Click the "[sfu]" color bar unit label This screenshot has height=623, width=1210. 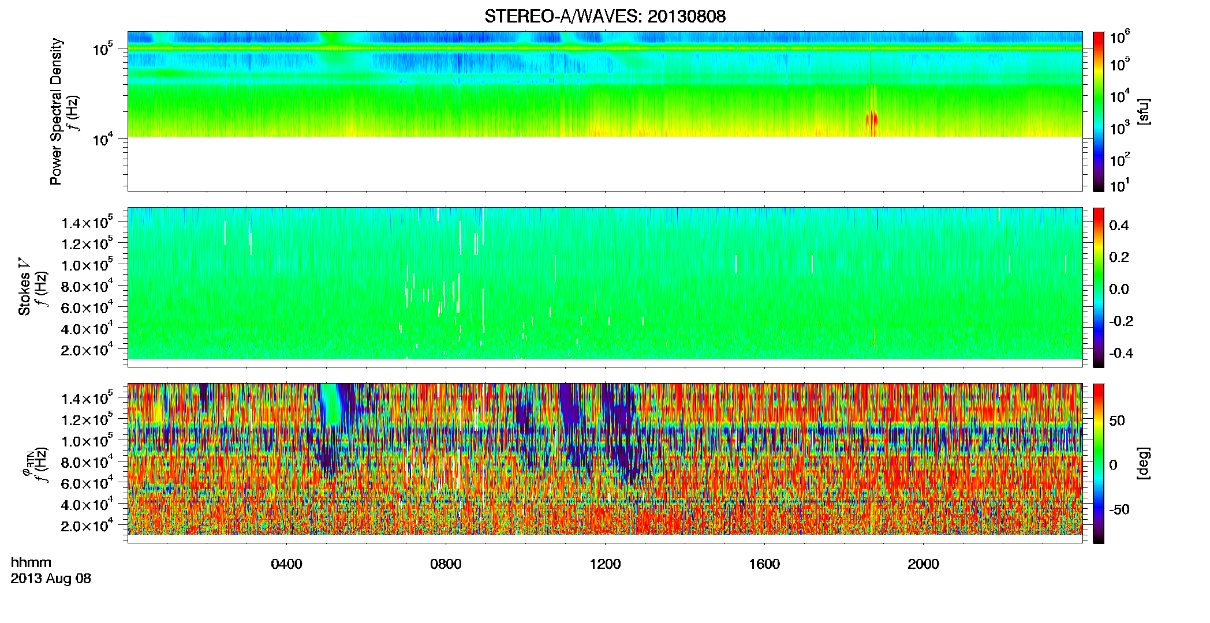[1144, 111]
